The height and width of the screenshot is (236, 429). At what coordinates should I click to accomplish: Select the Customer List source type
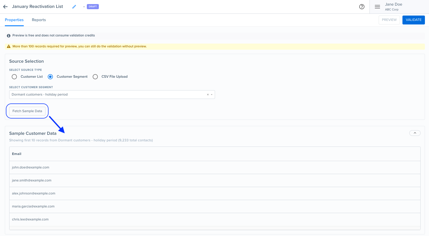[x=14, y=77]
